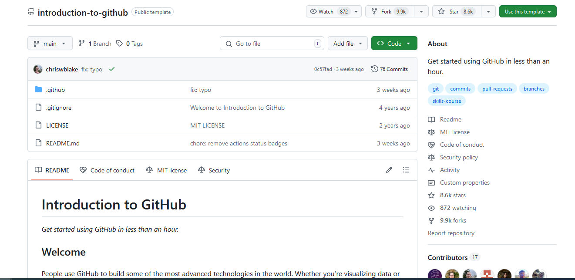Viewport: 575px width, 280px height.
Task: Click the fork icon beside 9.9k forks
Action: [x=431, y=220]
